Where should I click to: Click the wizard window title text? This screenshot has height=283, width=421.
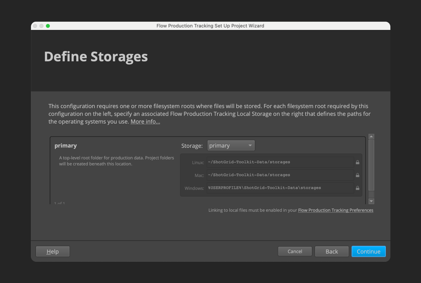pyautogui.click(x=210, y=26)
